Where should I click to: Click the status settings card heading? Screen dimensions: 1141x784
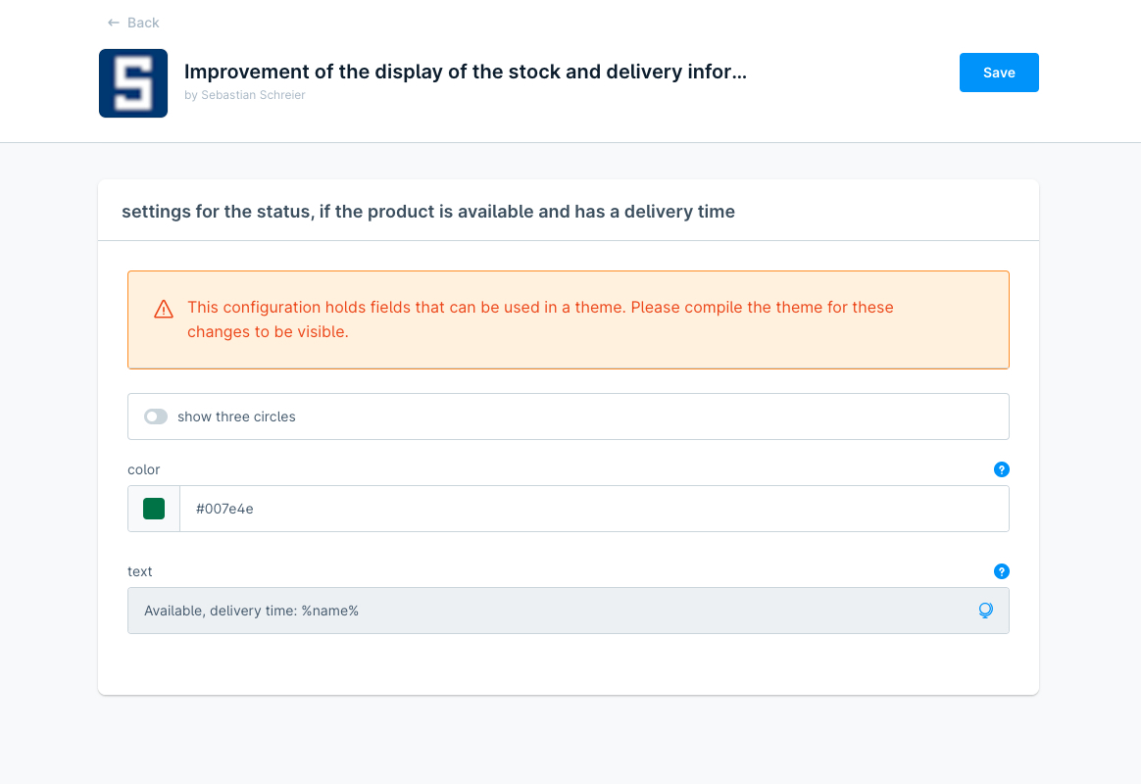(x=428, y=211)
